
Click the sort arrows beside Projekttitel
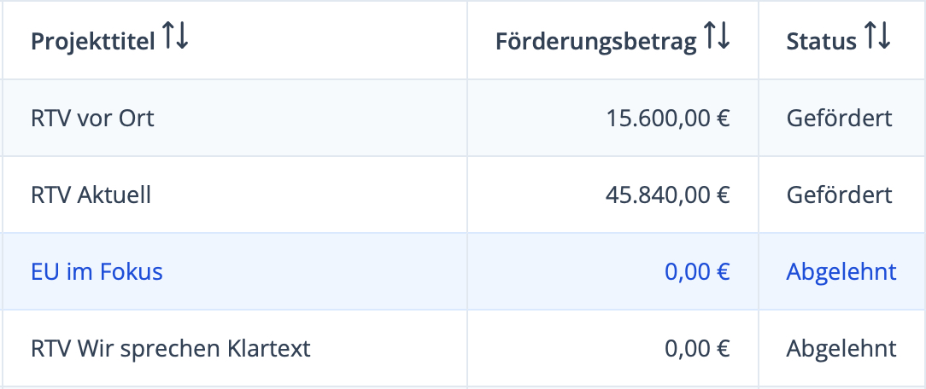coord(176,39)
